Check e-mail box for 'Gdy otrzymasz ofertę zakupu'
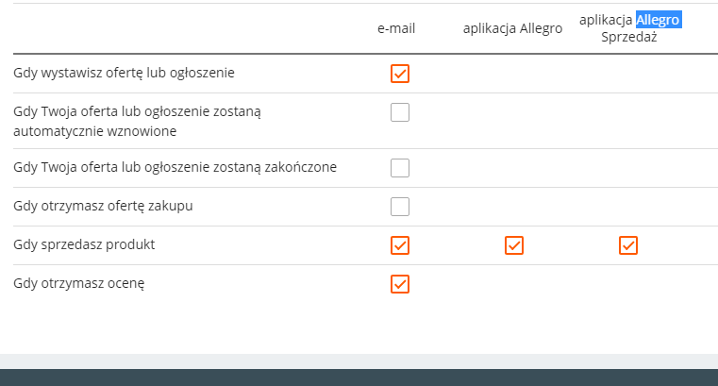Viewport: 718px width, 386px height. pos(400,207)
